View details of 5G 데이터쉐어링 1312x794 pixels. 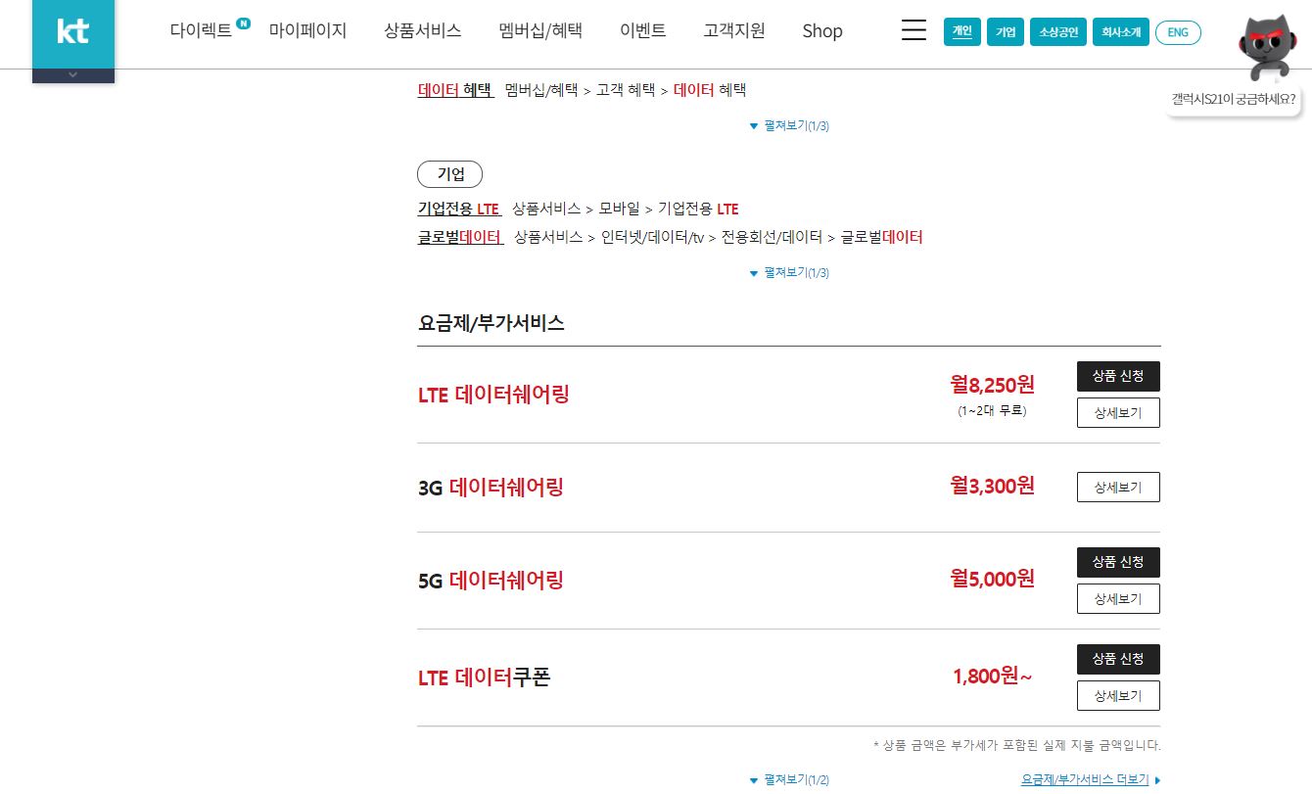tap(1118, 598)
